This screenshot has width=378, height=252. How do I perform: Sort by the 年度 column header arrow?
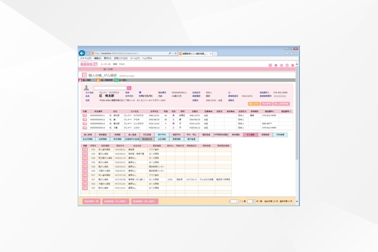[95, 146]
